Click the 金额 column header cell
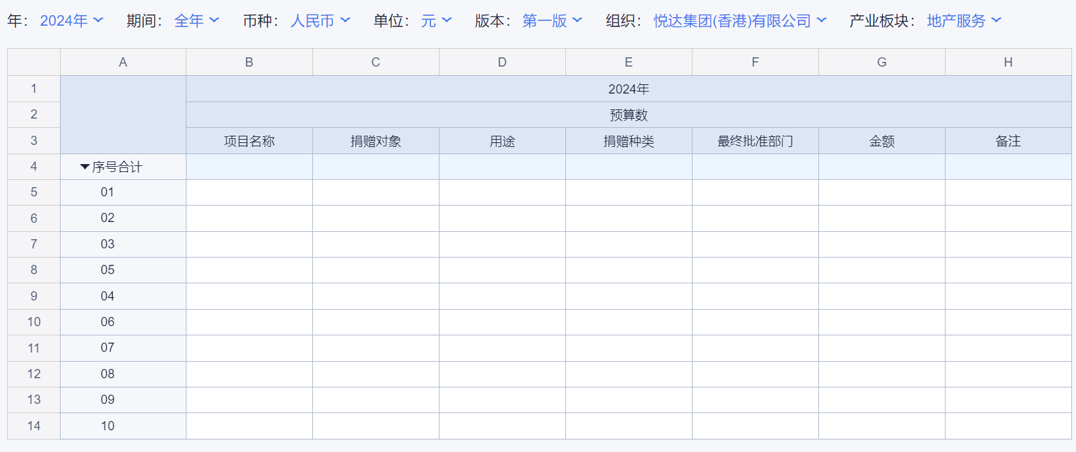 tap(882, 141)
